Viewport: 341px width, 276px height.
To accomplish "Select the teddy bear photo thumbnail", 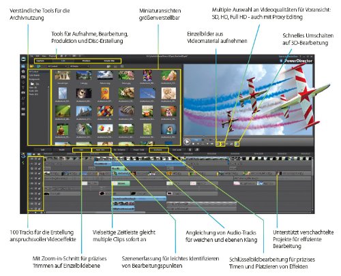I will [x=168, y=93].
